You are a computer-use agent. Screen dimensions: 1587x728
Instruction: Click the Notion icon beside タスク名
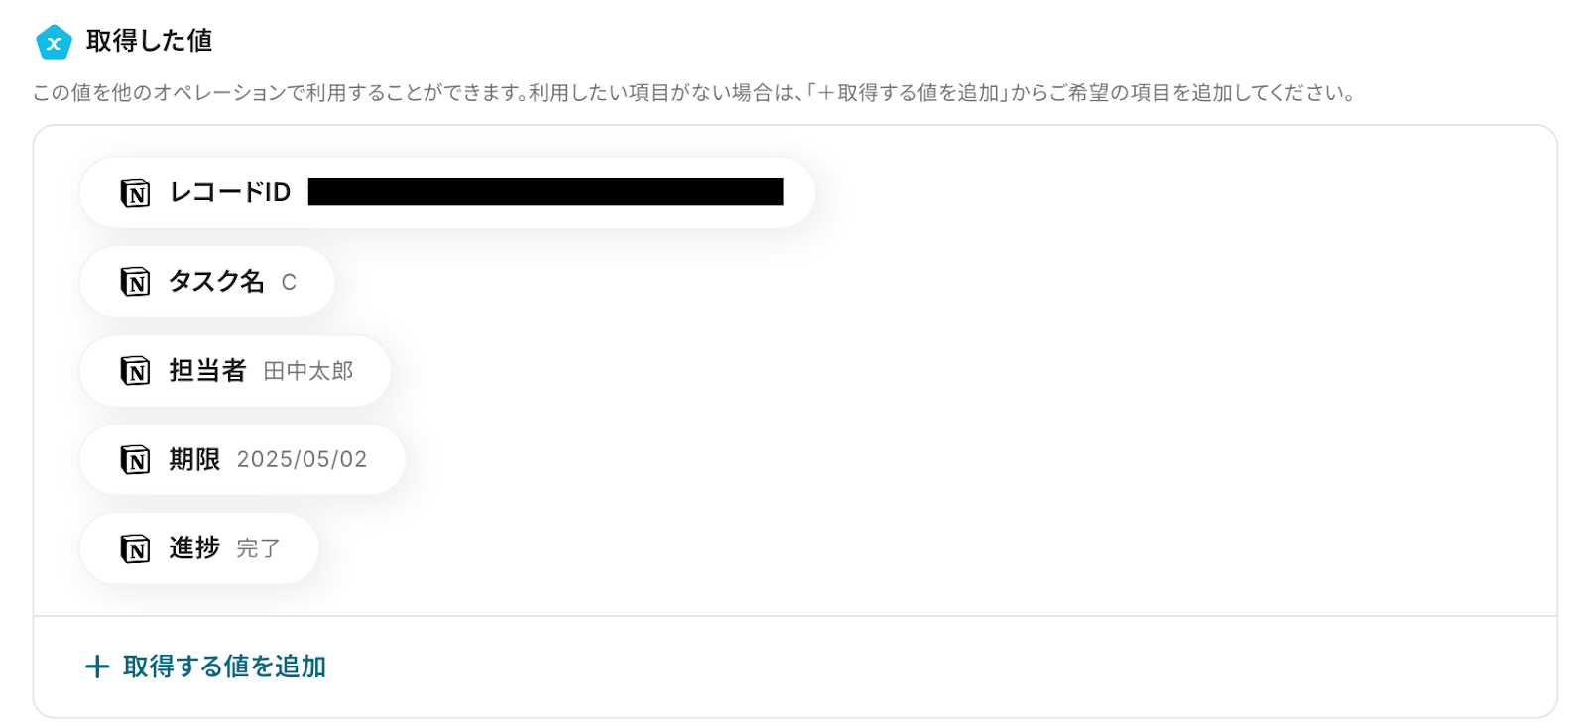[x=135, y=282]
